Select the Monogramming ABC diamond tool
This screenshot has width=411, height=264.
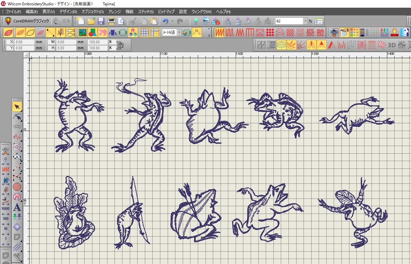tap(17, 227)
